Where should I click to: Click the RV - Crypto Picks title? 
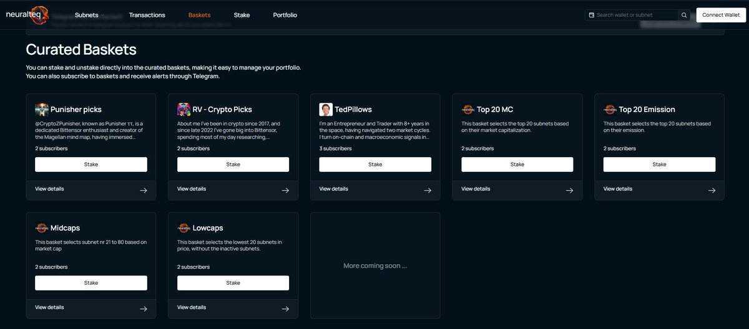(x=222, y=110)
